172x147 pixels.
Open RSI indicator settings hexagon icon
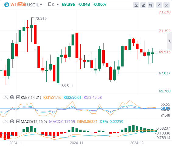(12, 97)
